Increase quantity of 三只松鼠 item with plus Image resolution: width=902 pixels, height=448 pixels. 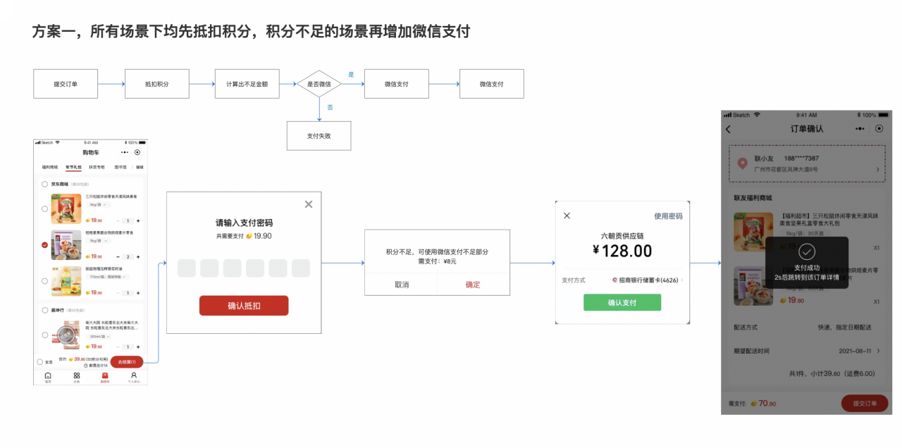tap(138, 220)
